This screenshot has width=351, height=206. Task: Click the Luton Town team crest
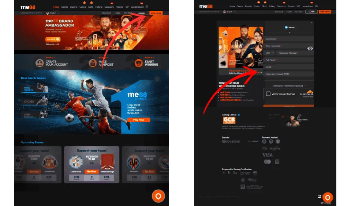tap(76, 162)
